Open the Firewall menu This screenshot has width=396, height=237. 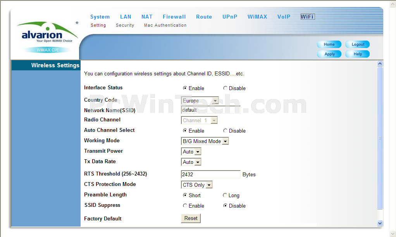click(x=174, y=17)
